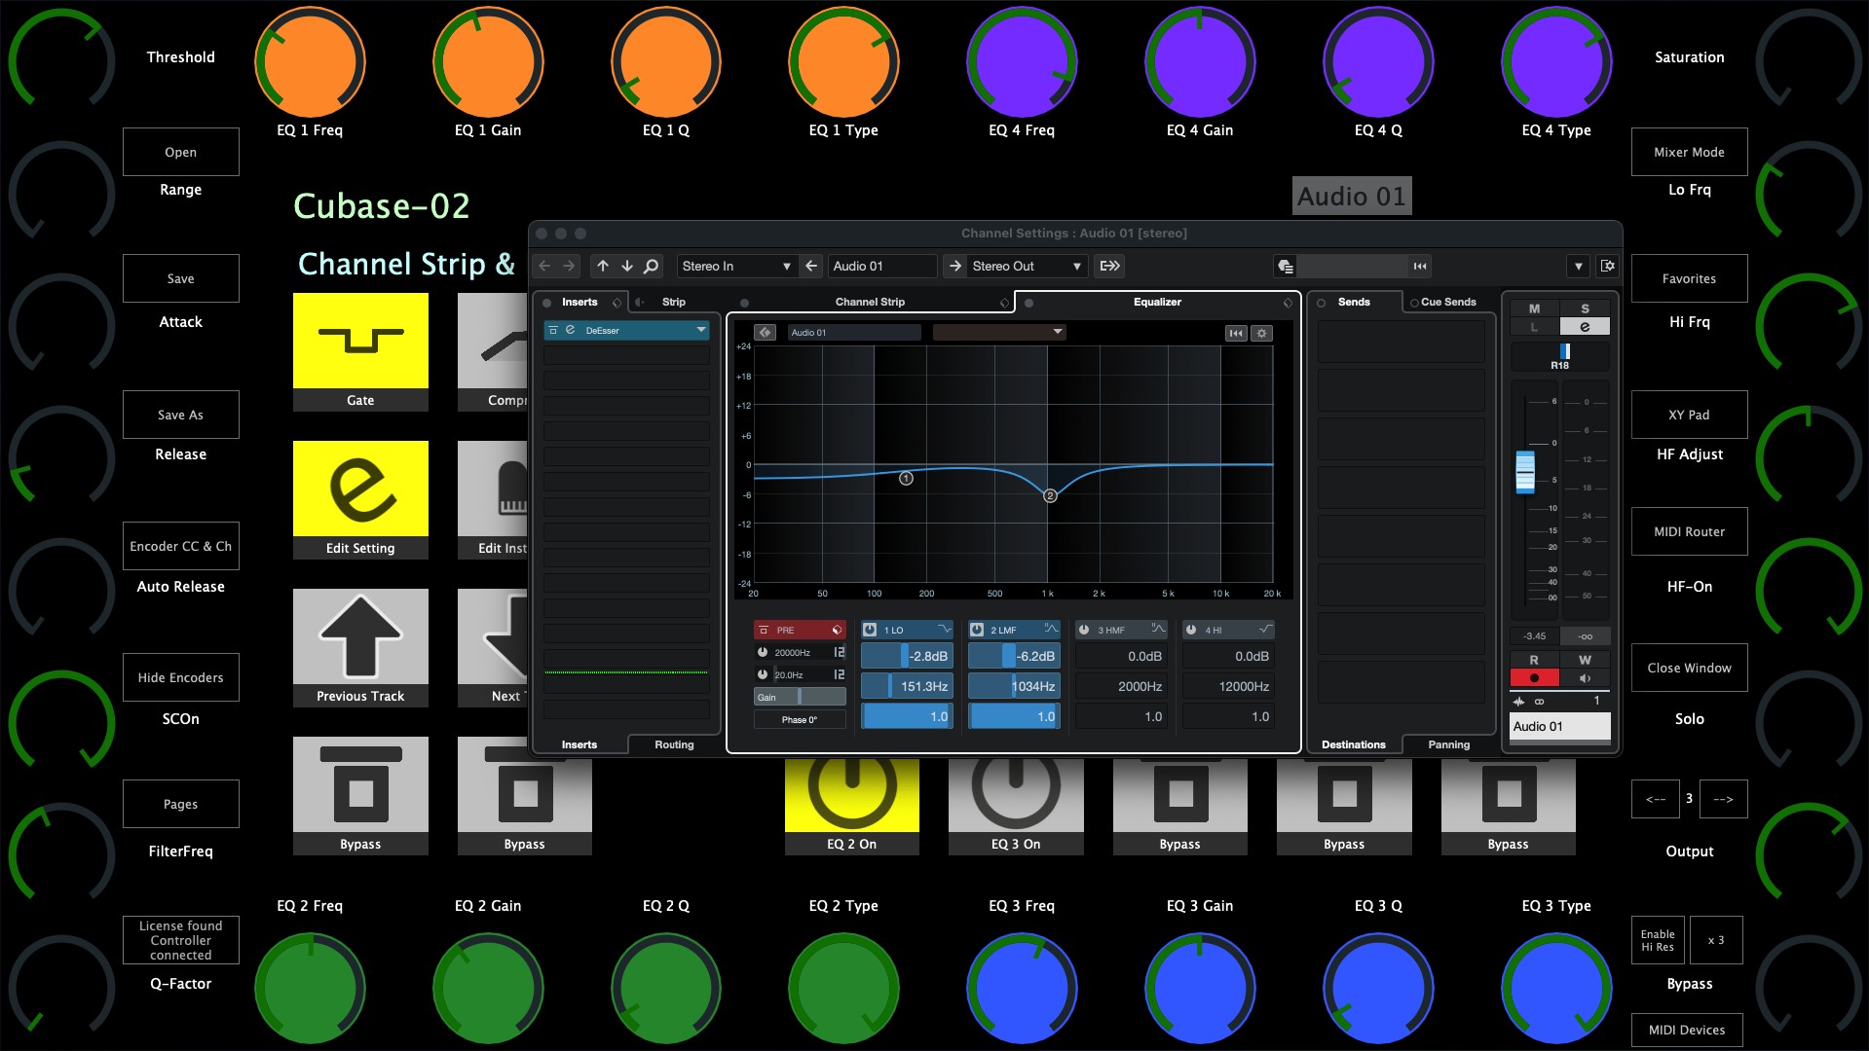Toggle band 2 LMF power button
The height and width of the screenshot is (1051, 1869).
click(977, 630)
